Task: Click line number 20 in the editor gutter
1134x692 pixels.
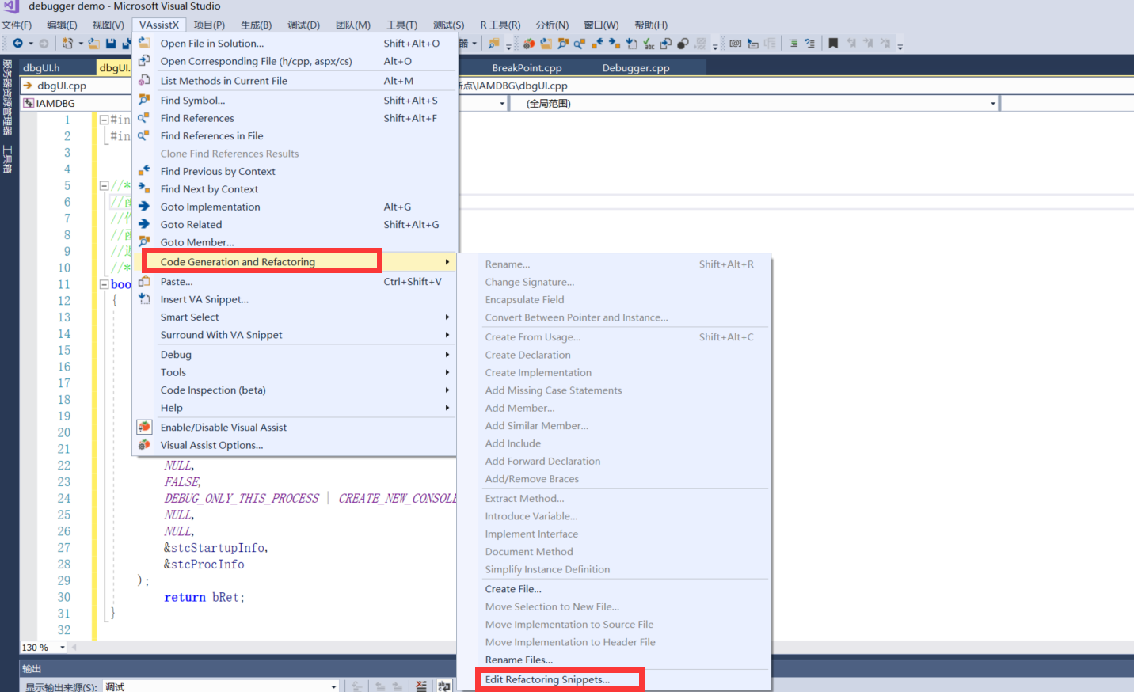Action: tap(64, 432)
